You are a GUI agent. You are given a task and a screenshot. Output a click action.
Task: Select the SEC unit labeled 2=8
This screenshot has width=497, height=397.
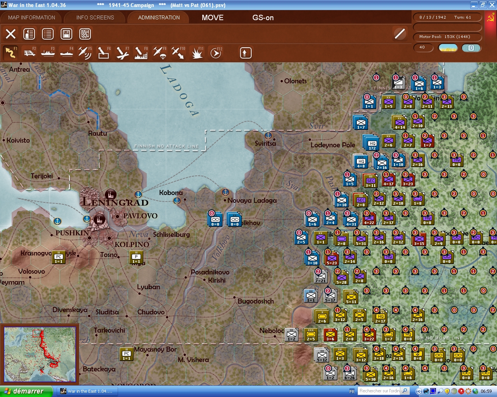tap(361, 200)
